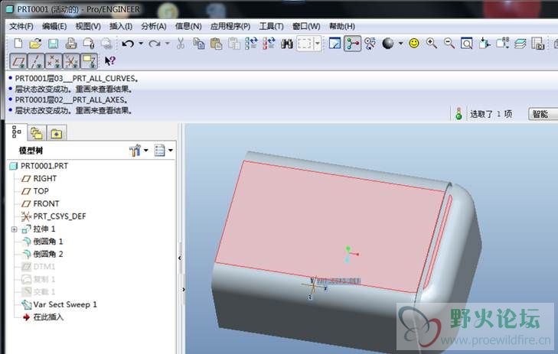This screenshot has height=354, width=558.
Task: Open the selection box dropdown arrow
Action: click(x=318, y=44)
